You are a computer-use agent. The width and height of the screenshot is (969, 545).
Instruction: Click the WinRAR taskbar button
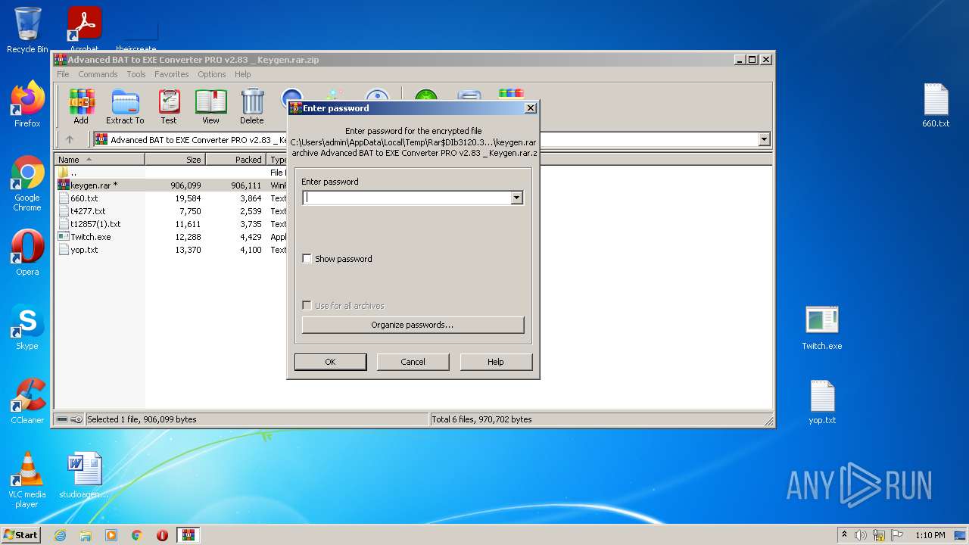coord(188,535)
